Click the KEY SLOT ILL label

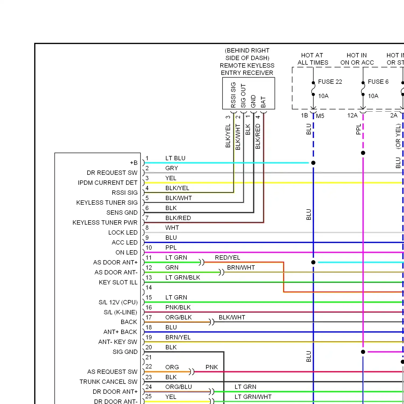(118, 282)
